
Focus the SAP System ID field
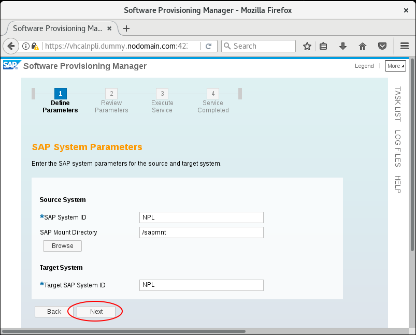click(202, 217)
